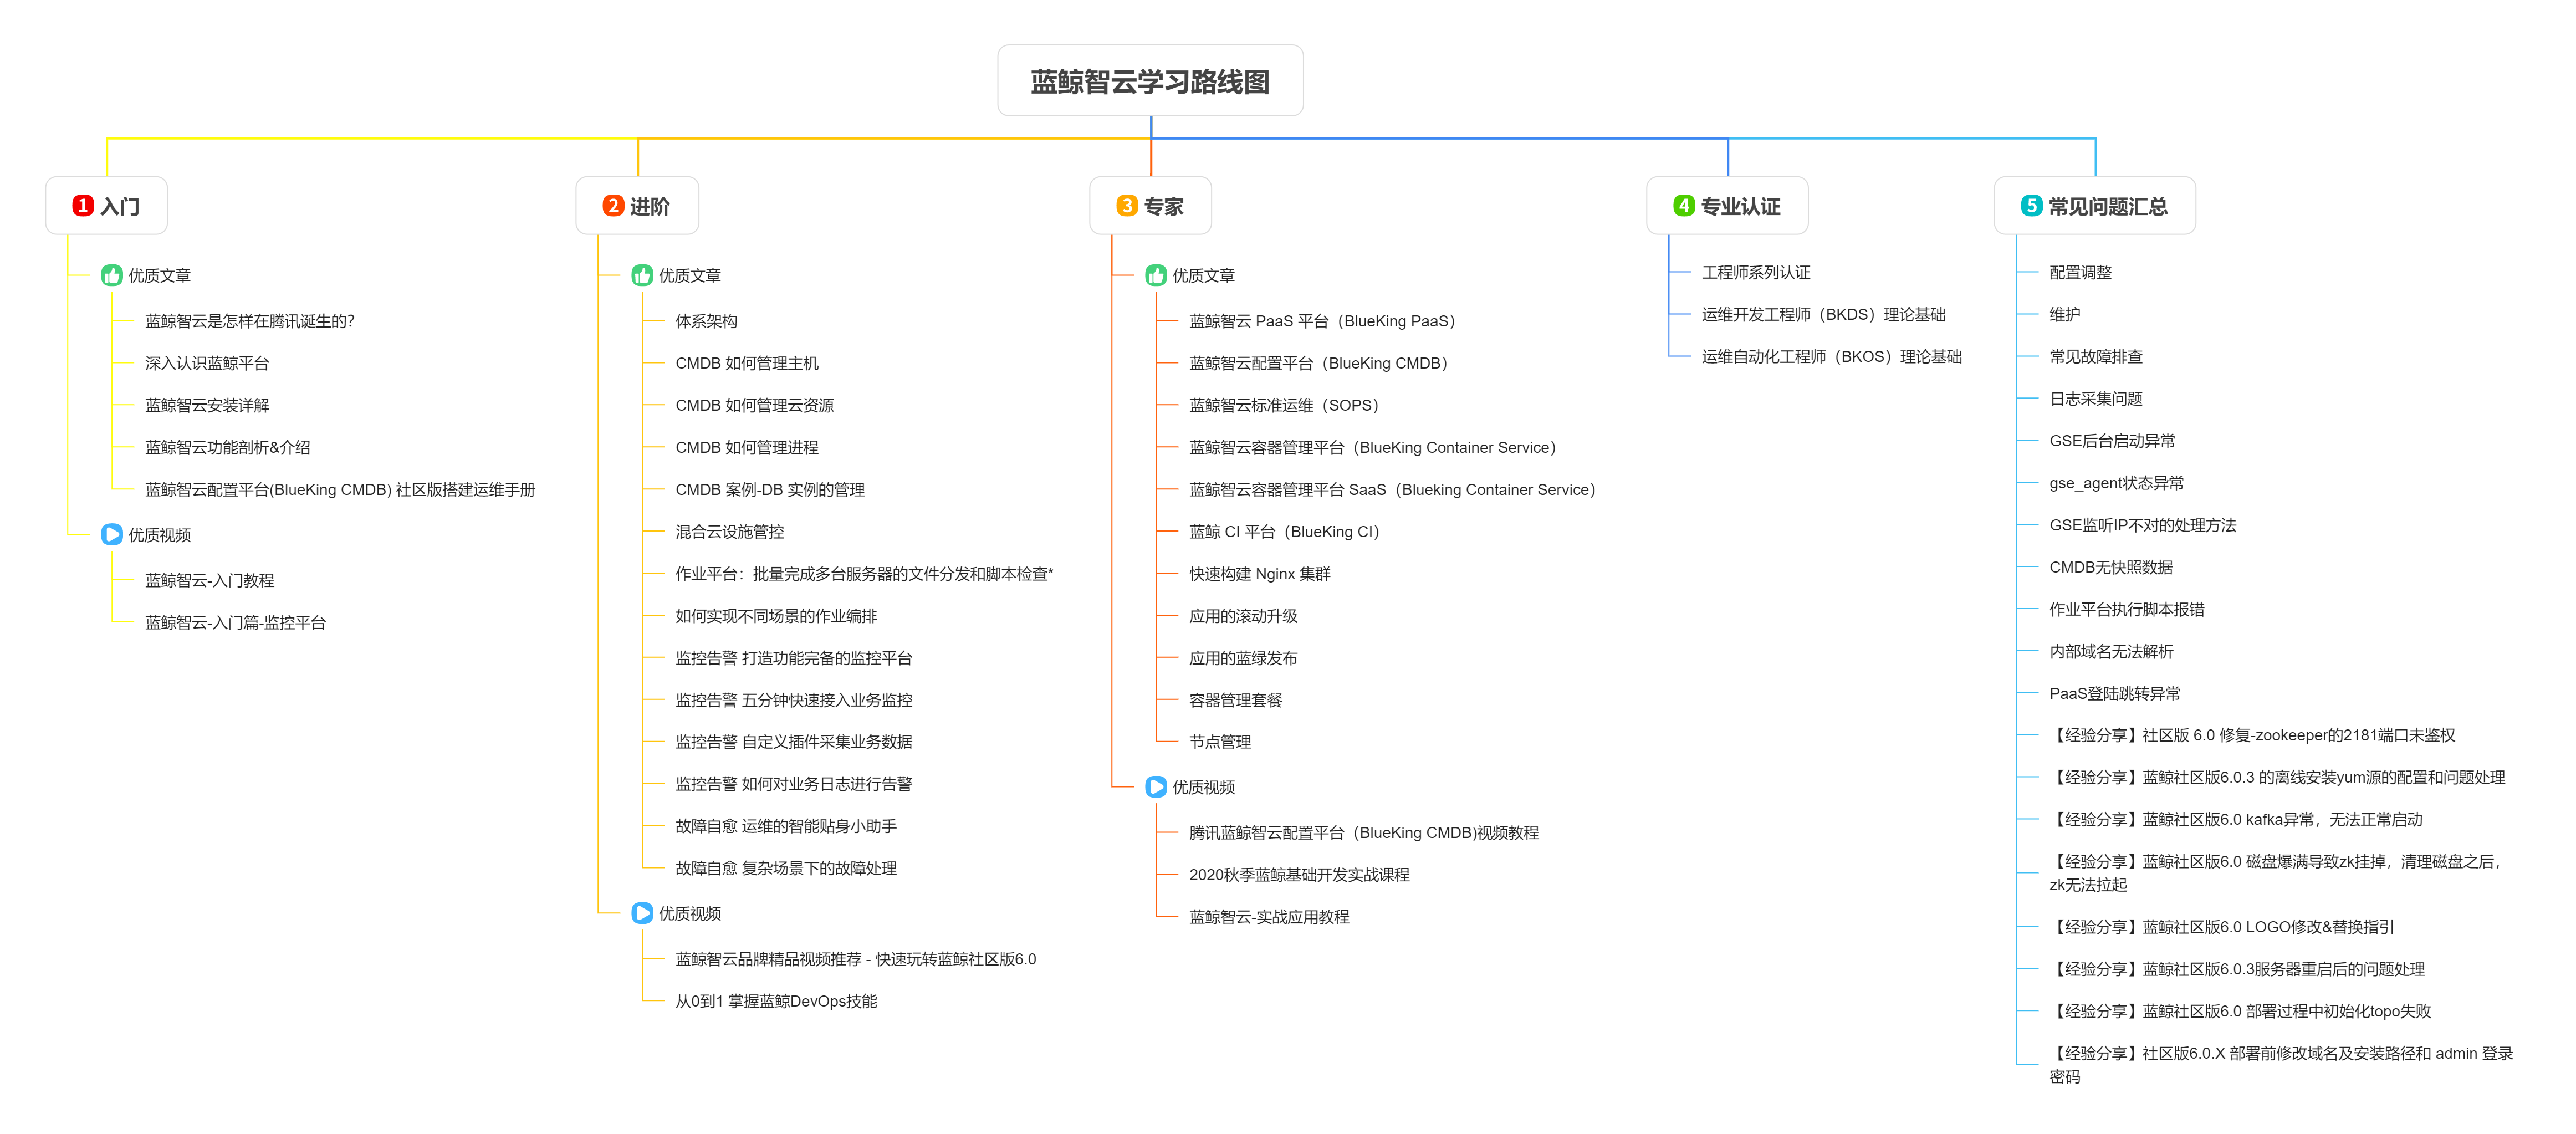Click CMDB 案例-DB 实例的管理
This screenshot has width=2576, height=1134.
770,490
